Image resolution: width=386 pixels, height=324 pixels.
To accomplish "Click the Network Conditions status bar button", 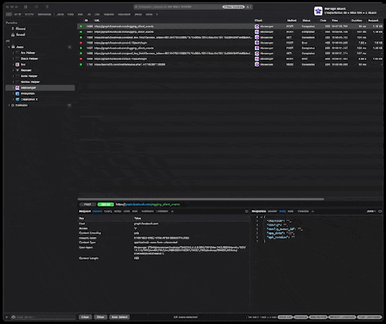I will 342,317.
